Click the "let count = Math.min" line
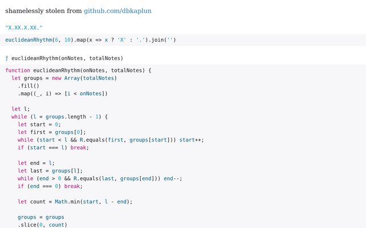This screenshot has width=366, height=228. (x=74, y=201)
